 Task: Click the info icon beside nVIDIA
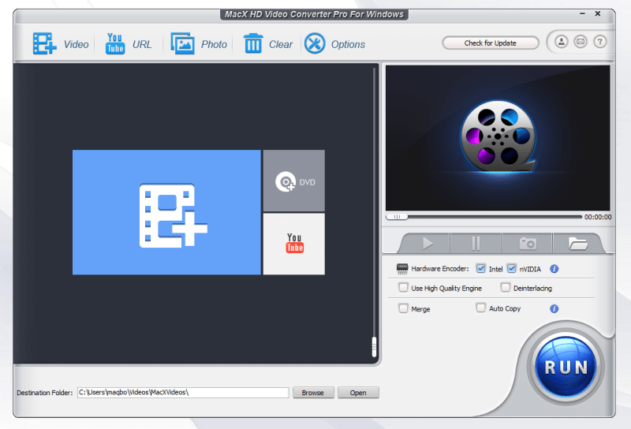[x=554, y=269]
